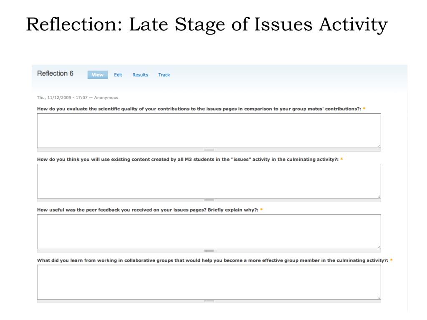This screenshot has width=427, height=320.
Task: Grab the resize grip bar under last text area
Action: coord(209,301)
